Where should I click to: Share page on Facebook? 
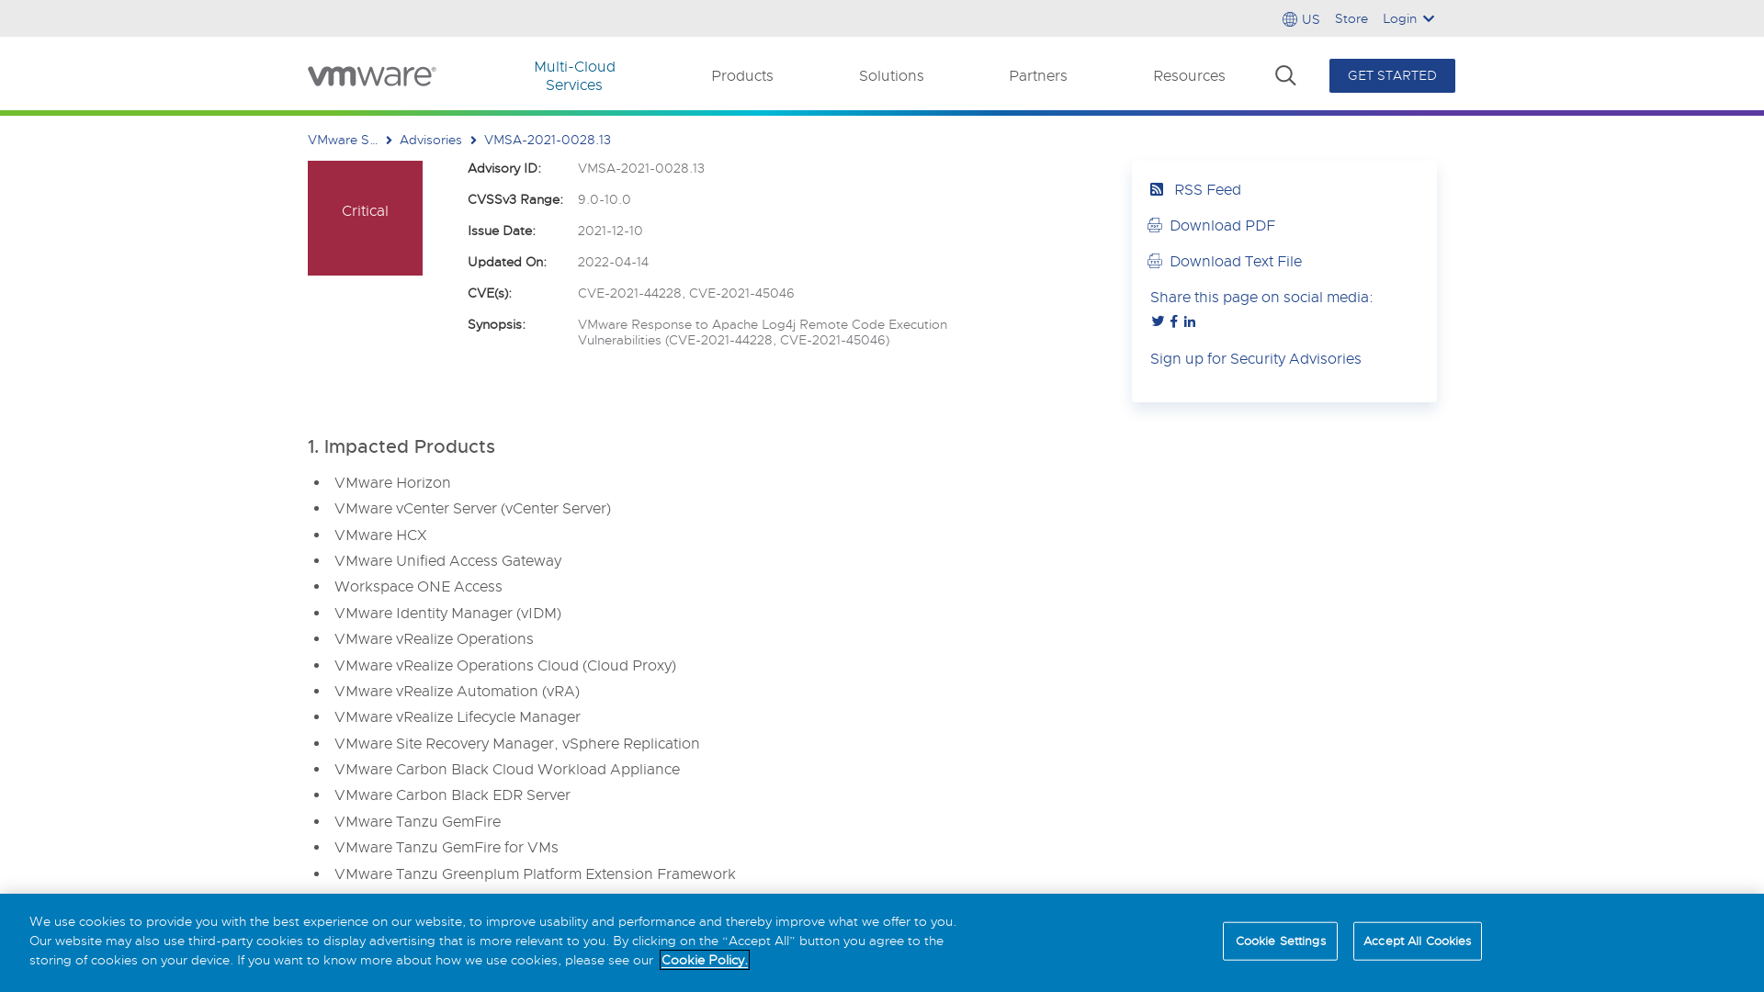(1174, 321)
